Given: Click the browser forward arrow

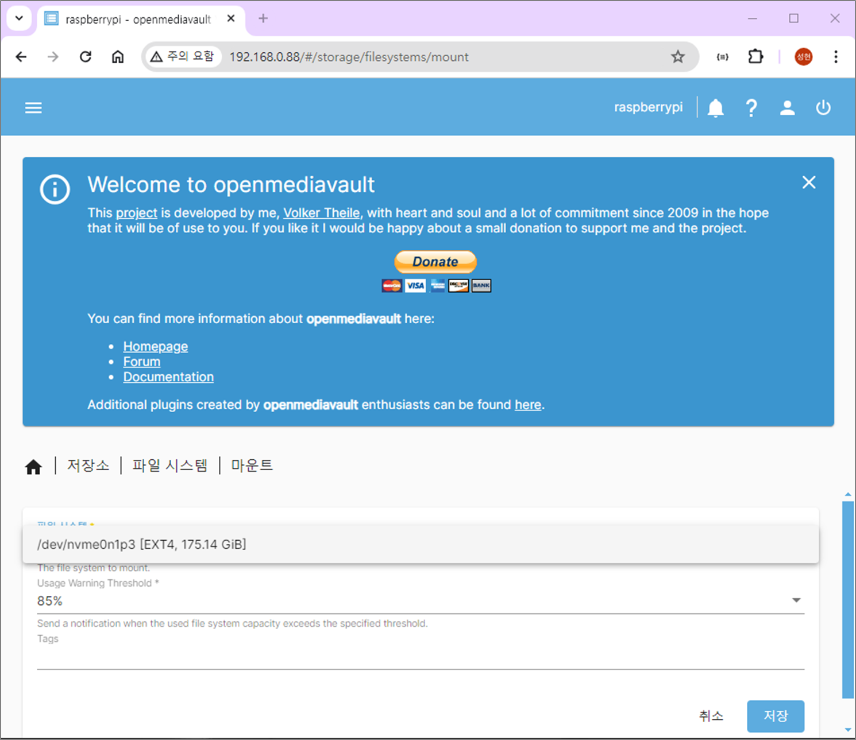Looking at the screenshot, I should pos(53,57).
